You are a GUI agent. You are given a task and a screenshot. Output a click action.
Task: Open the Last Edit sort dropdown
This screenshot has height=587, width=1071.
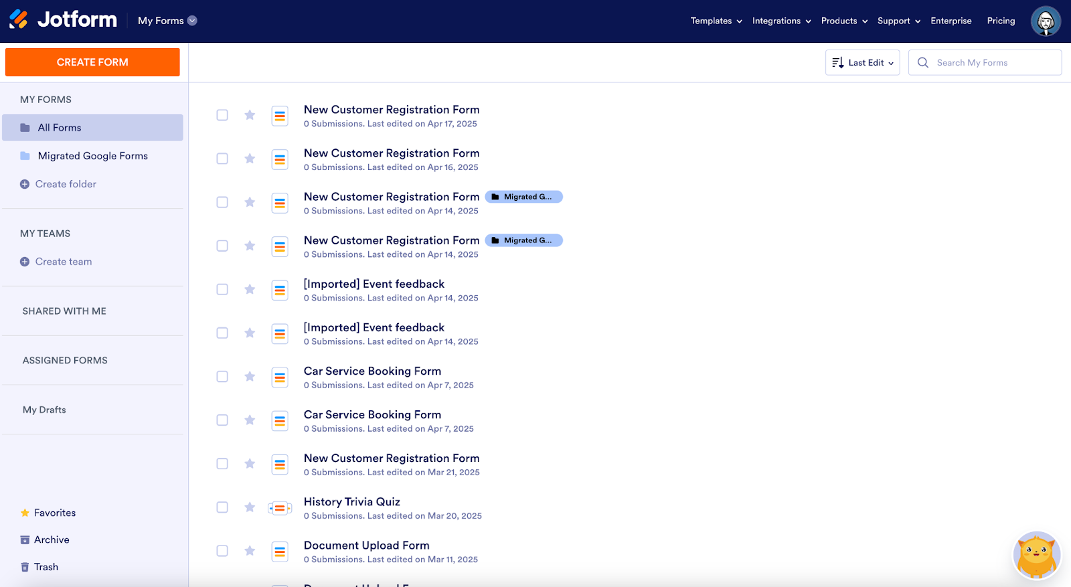click(862, 63)
